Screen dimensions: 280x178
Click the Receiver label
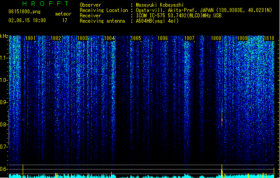90,16
